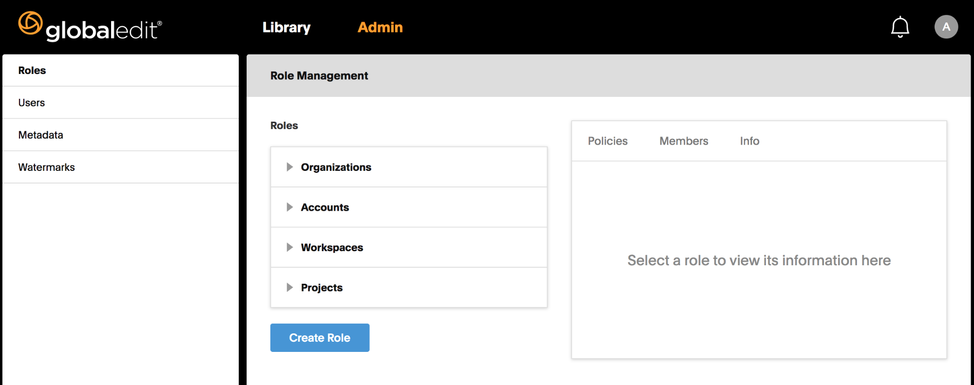
Task: Select the Accounts row label
Action: click(x=325, y=207)
